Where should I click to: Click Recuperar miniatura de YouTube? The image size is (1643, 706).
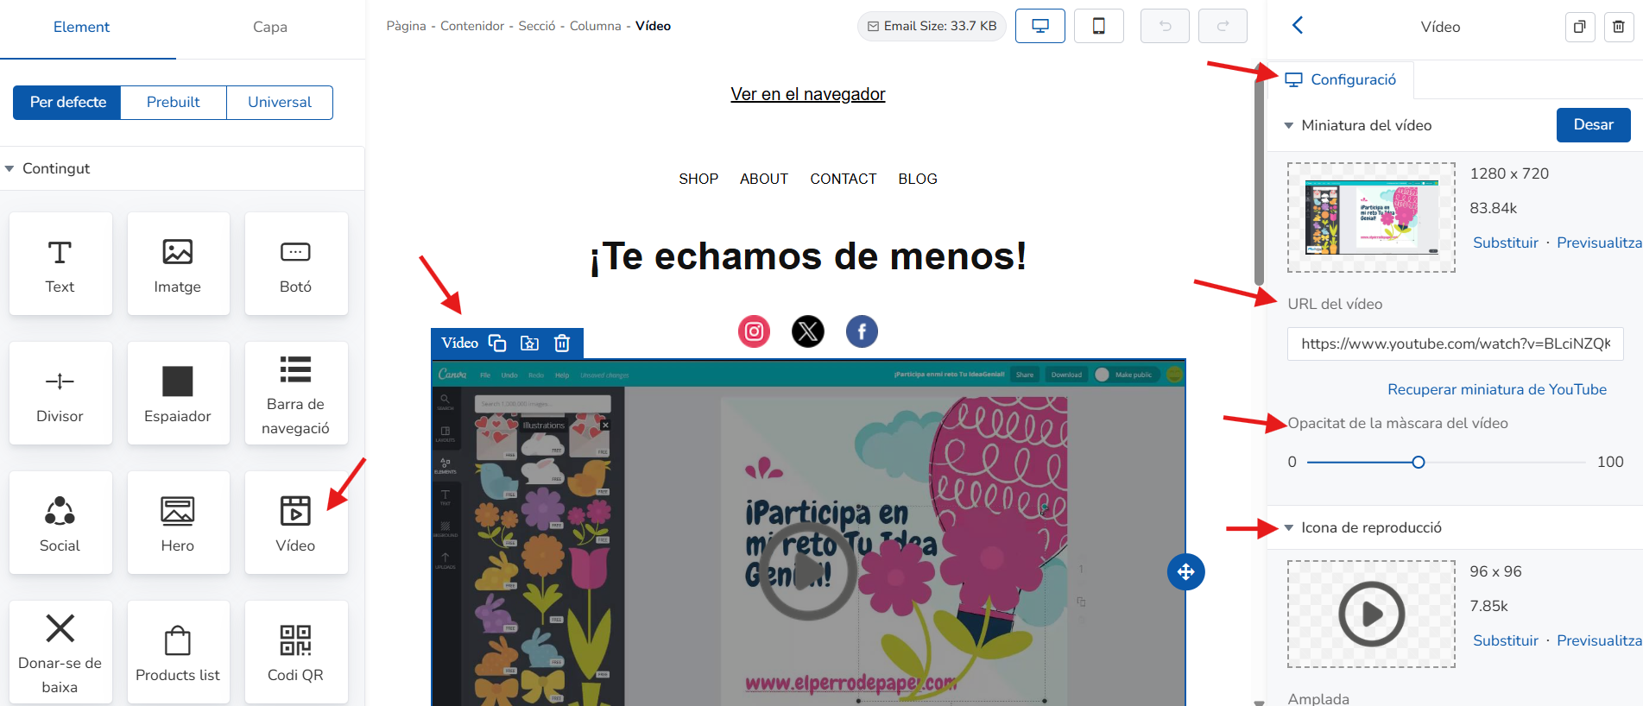[x=1497, y=389]
